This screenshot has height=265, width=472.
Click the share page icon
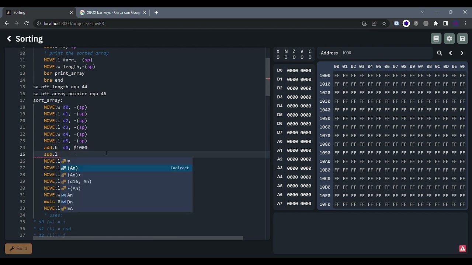(x=374, y=23)
